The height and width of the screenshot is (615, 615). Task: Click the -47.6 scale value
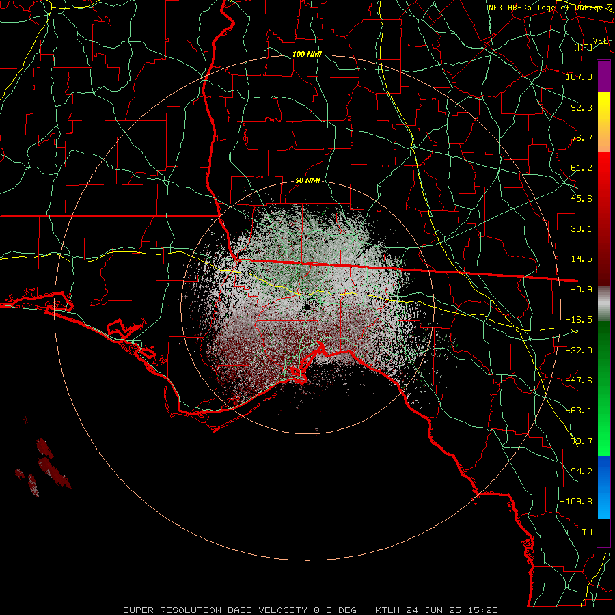[579, 381]
